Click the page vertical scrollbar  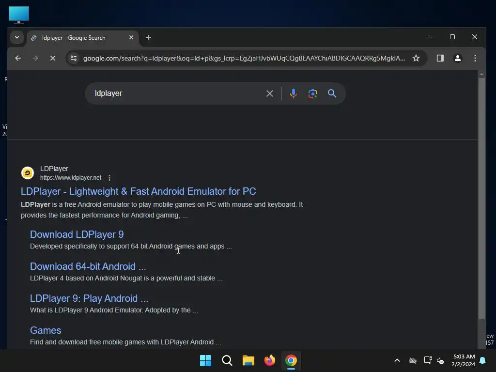tap(481, 199)
